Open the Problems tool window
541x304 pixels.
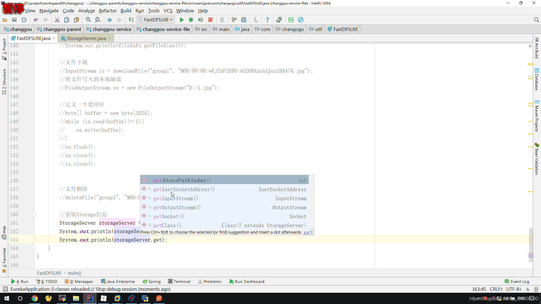tap(209, 281)
